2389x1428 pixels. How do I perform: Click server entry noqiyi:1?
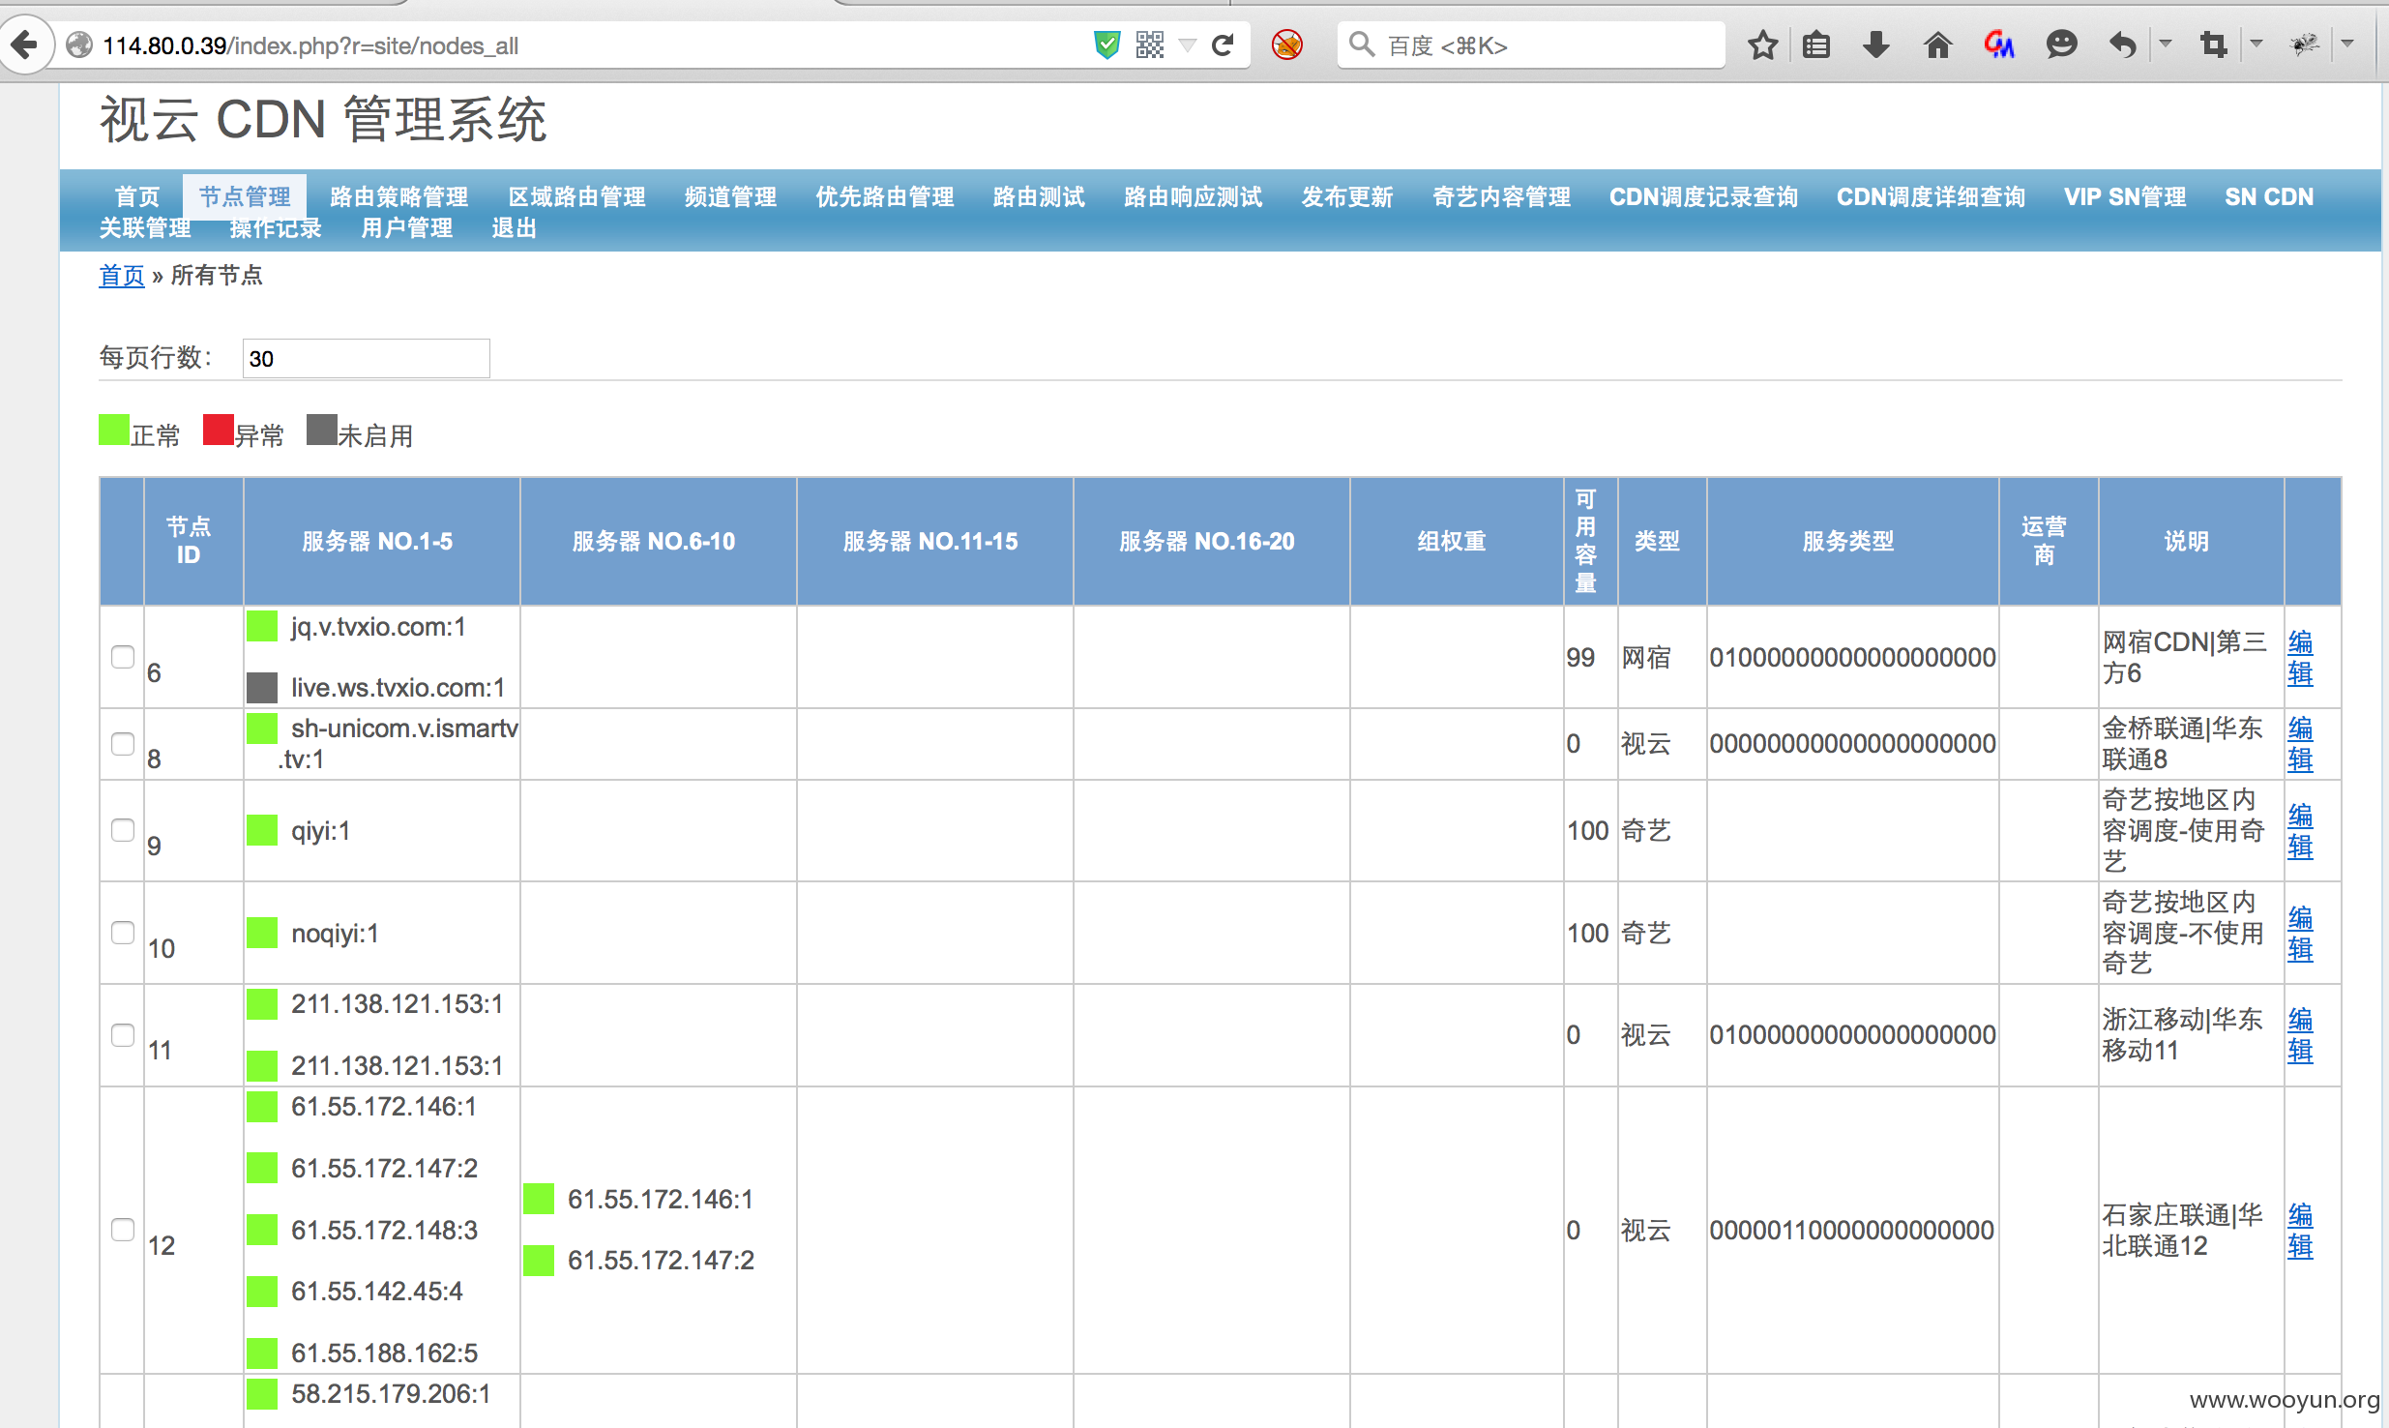coord(335,934)
